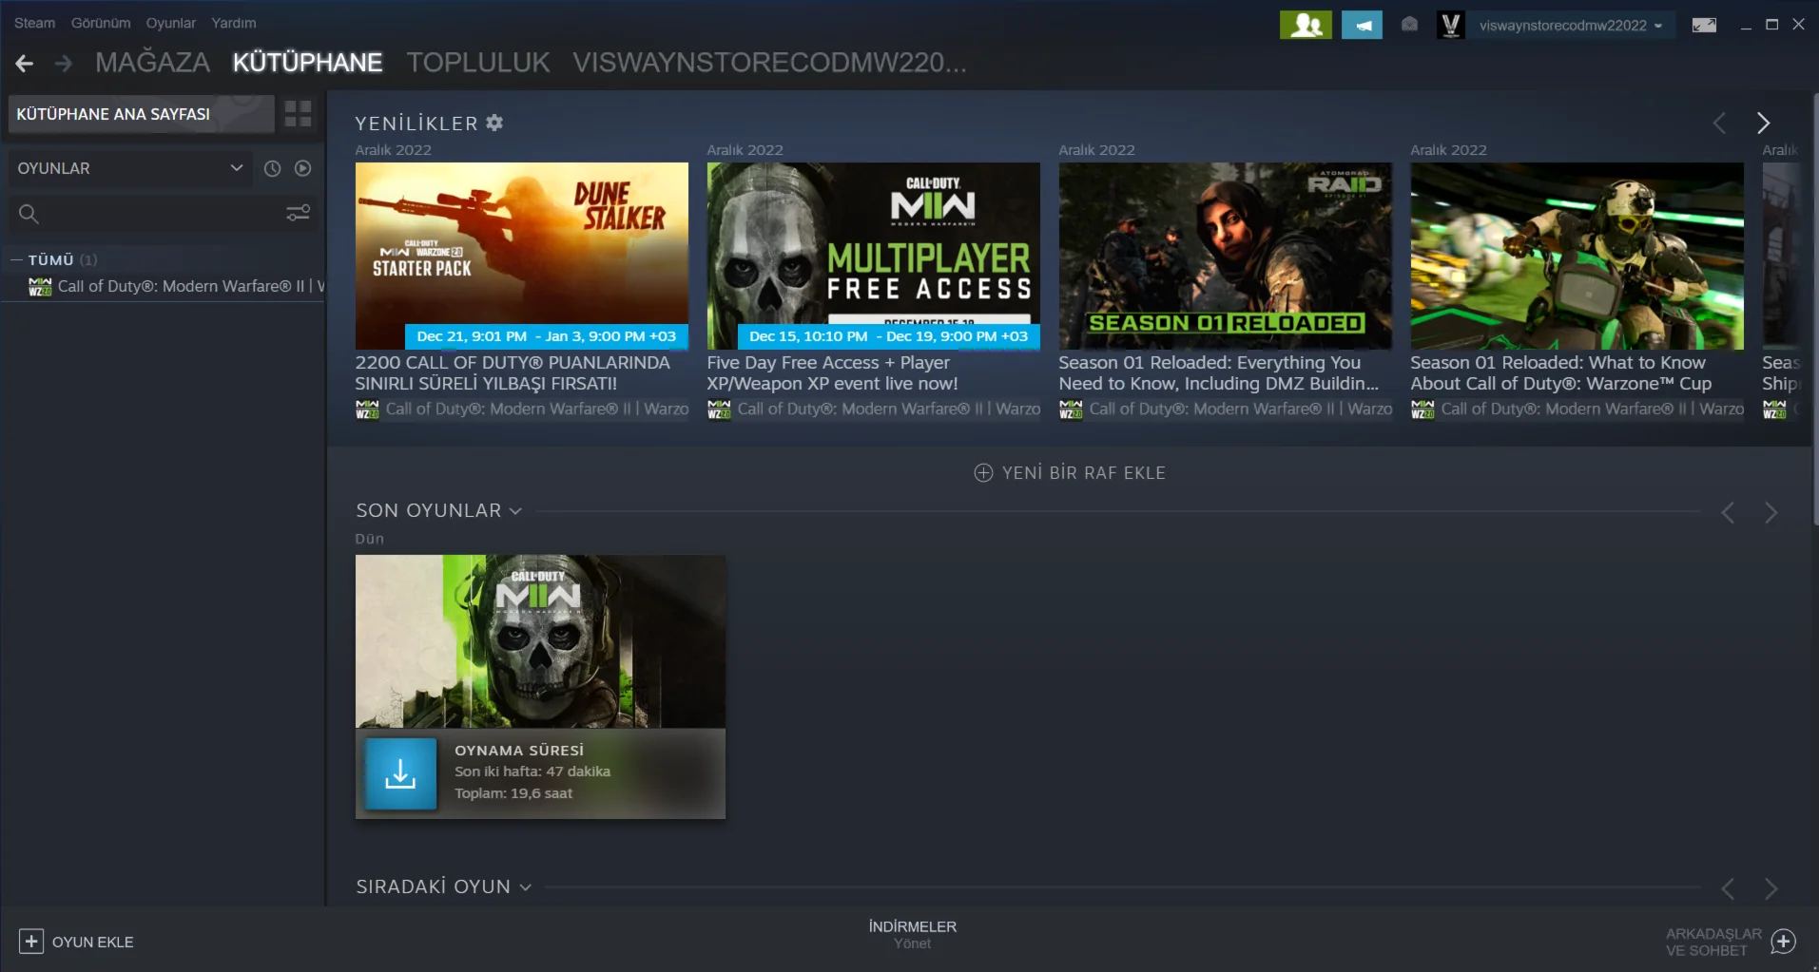Click game name under Warzone Cup news card
This screenshot has height=972, width=1819.
(x=1593, y=409)
